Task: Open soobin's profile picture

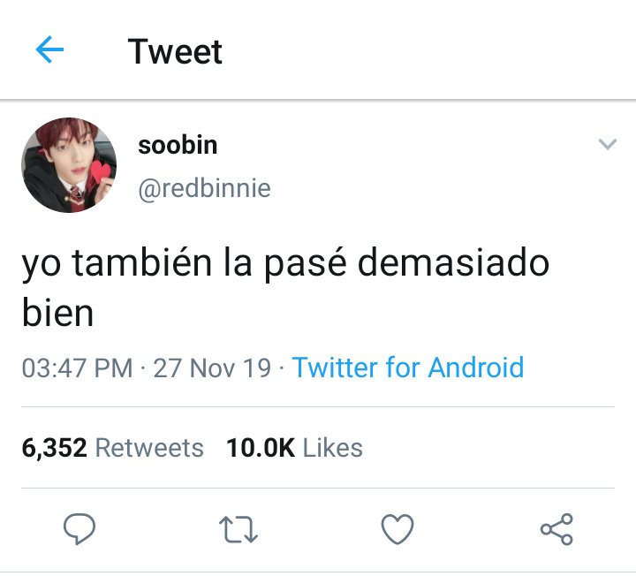Action: (69, 165)
